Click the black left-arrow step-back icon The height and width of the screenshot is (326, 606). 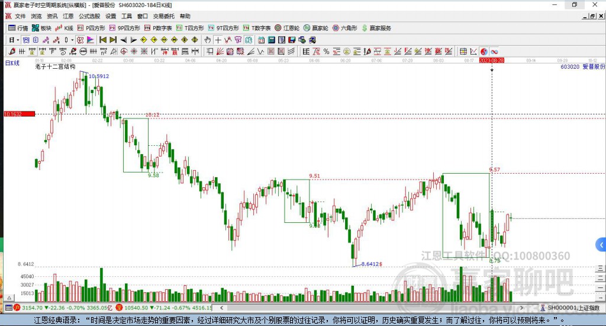(123, 40)
